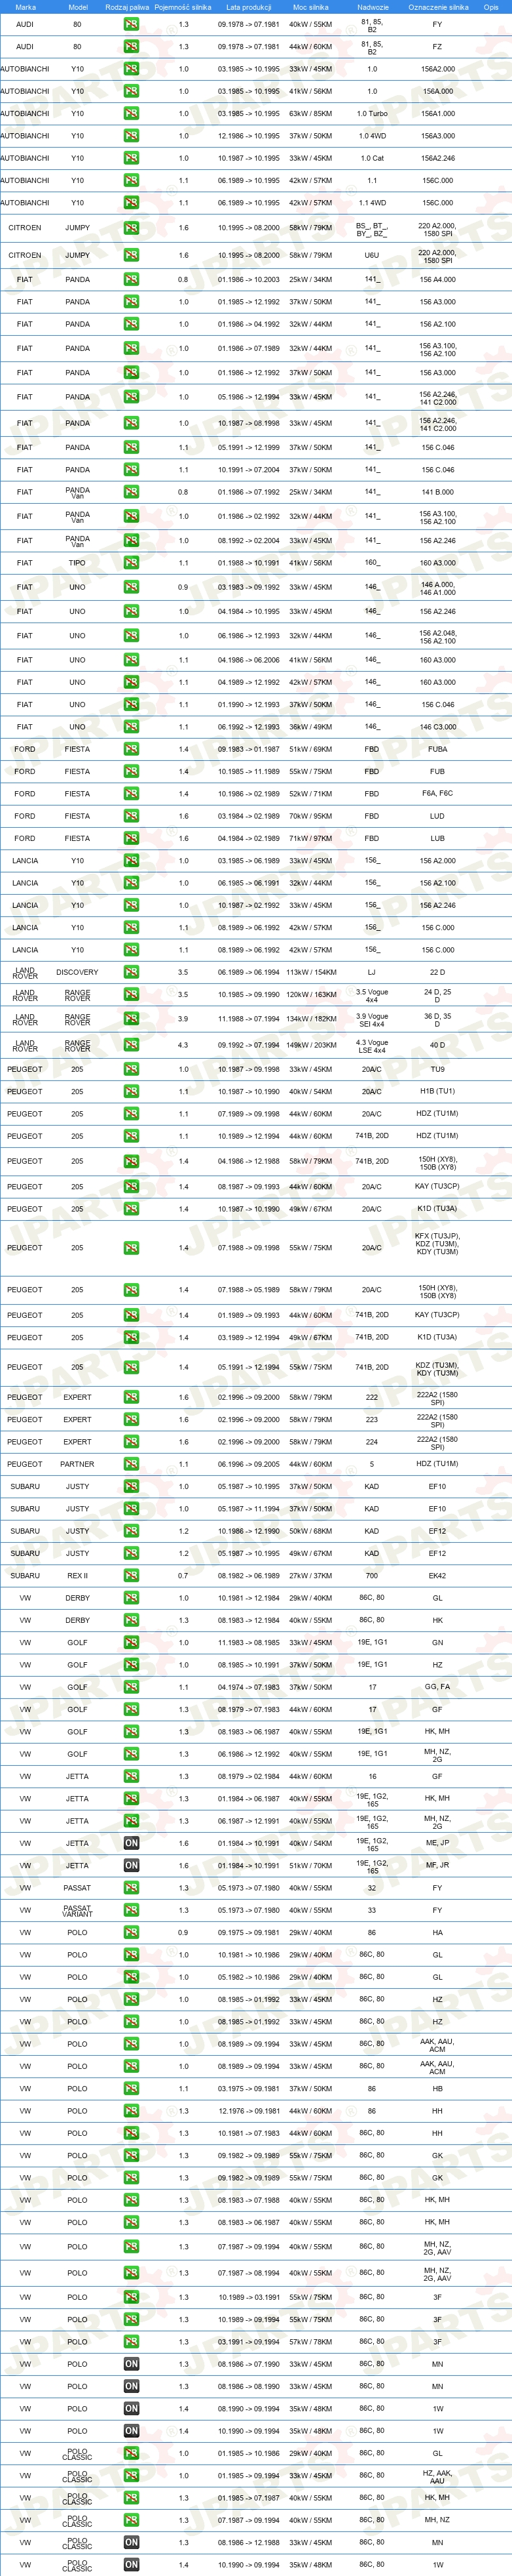The image size is (512, 2576).
Task: Click petrol icon in VW Golf GG, FA row
Action: (x=131, y=1687)
